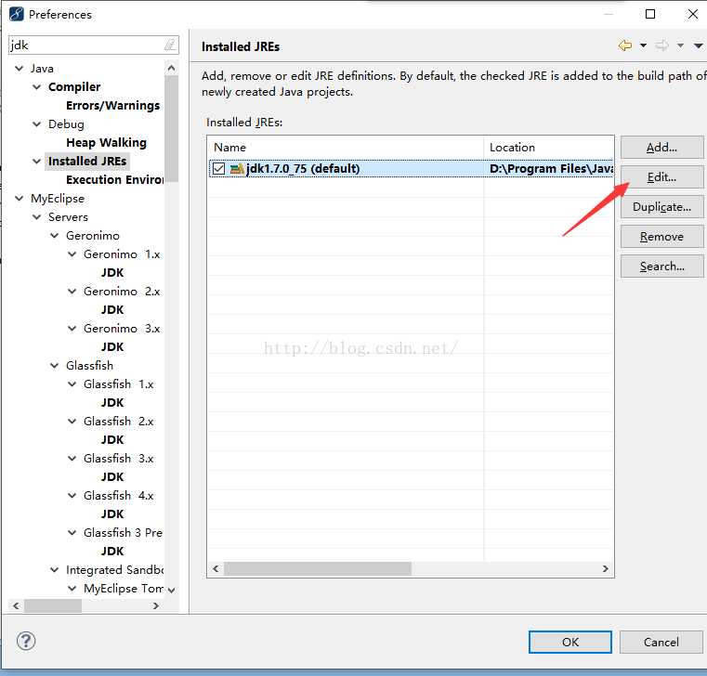The height and width of the screenshot is (676, 707).
Task: Click the forward navigation arrow icon
Action: pyautogui.click(x=661, y=45)
